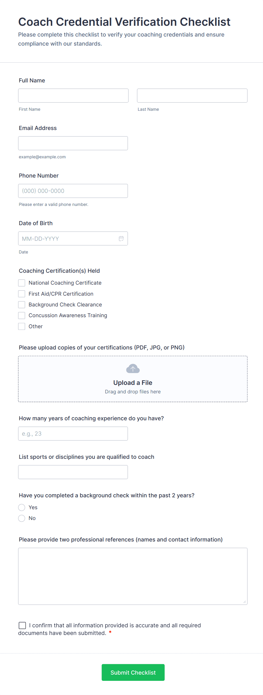This screenshot has height=695, width=263.
Task: Check the Other certification checkbox
Action: pos(22,327)
